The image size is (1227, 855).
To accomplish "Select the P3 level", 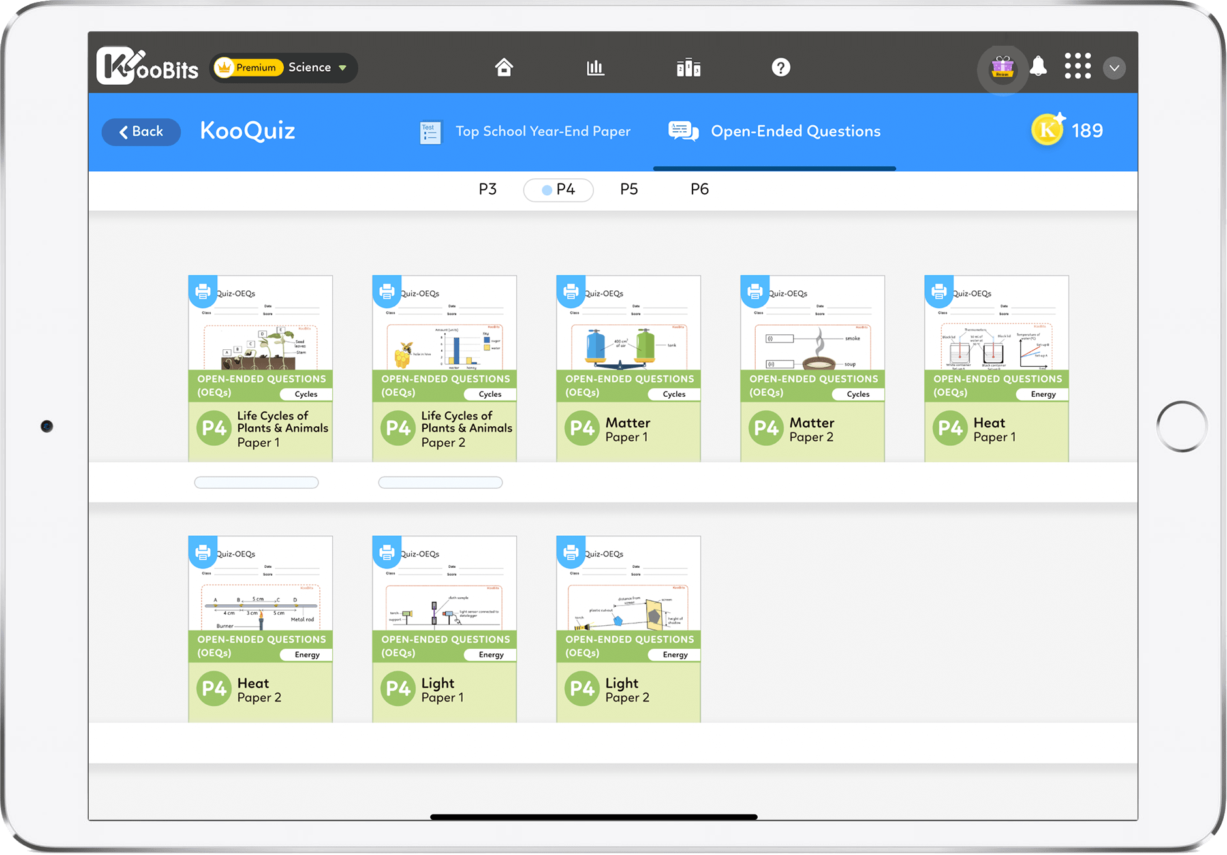I will [488, 189].
